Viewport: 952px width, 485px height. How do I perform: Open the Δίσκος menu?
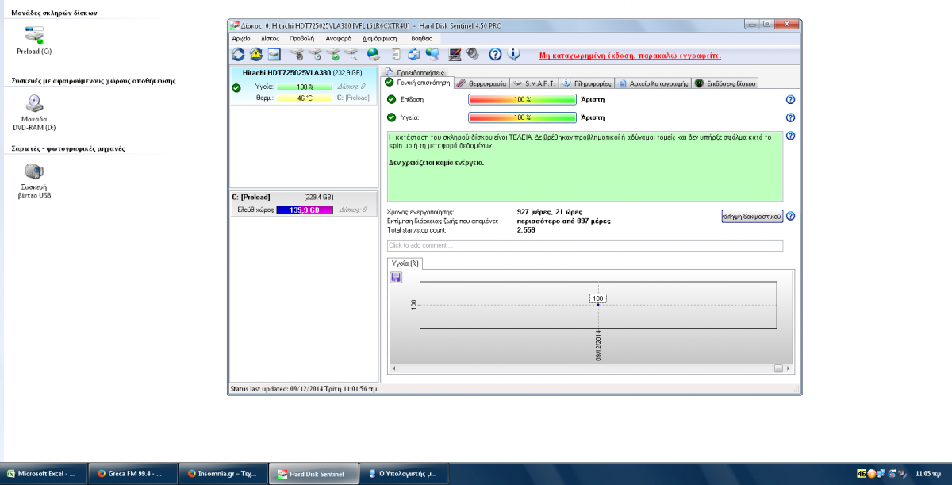coord(270,38)
